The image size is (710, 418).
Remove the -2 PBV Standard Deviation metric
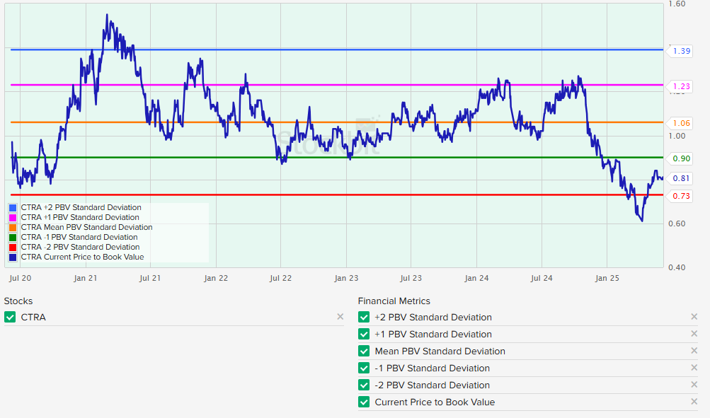[694, 385]
